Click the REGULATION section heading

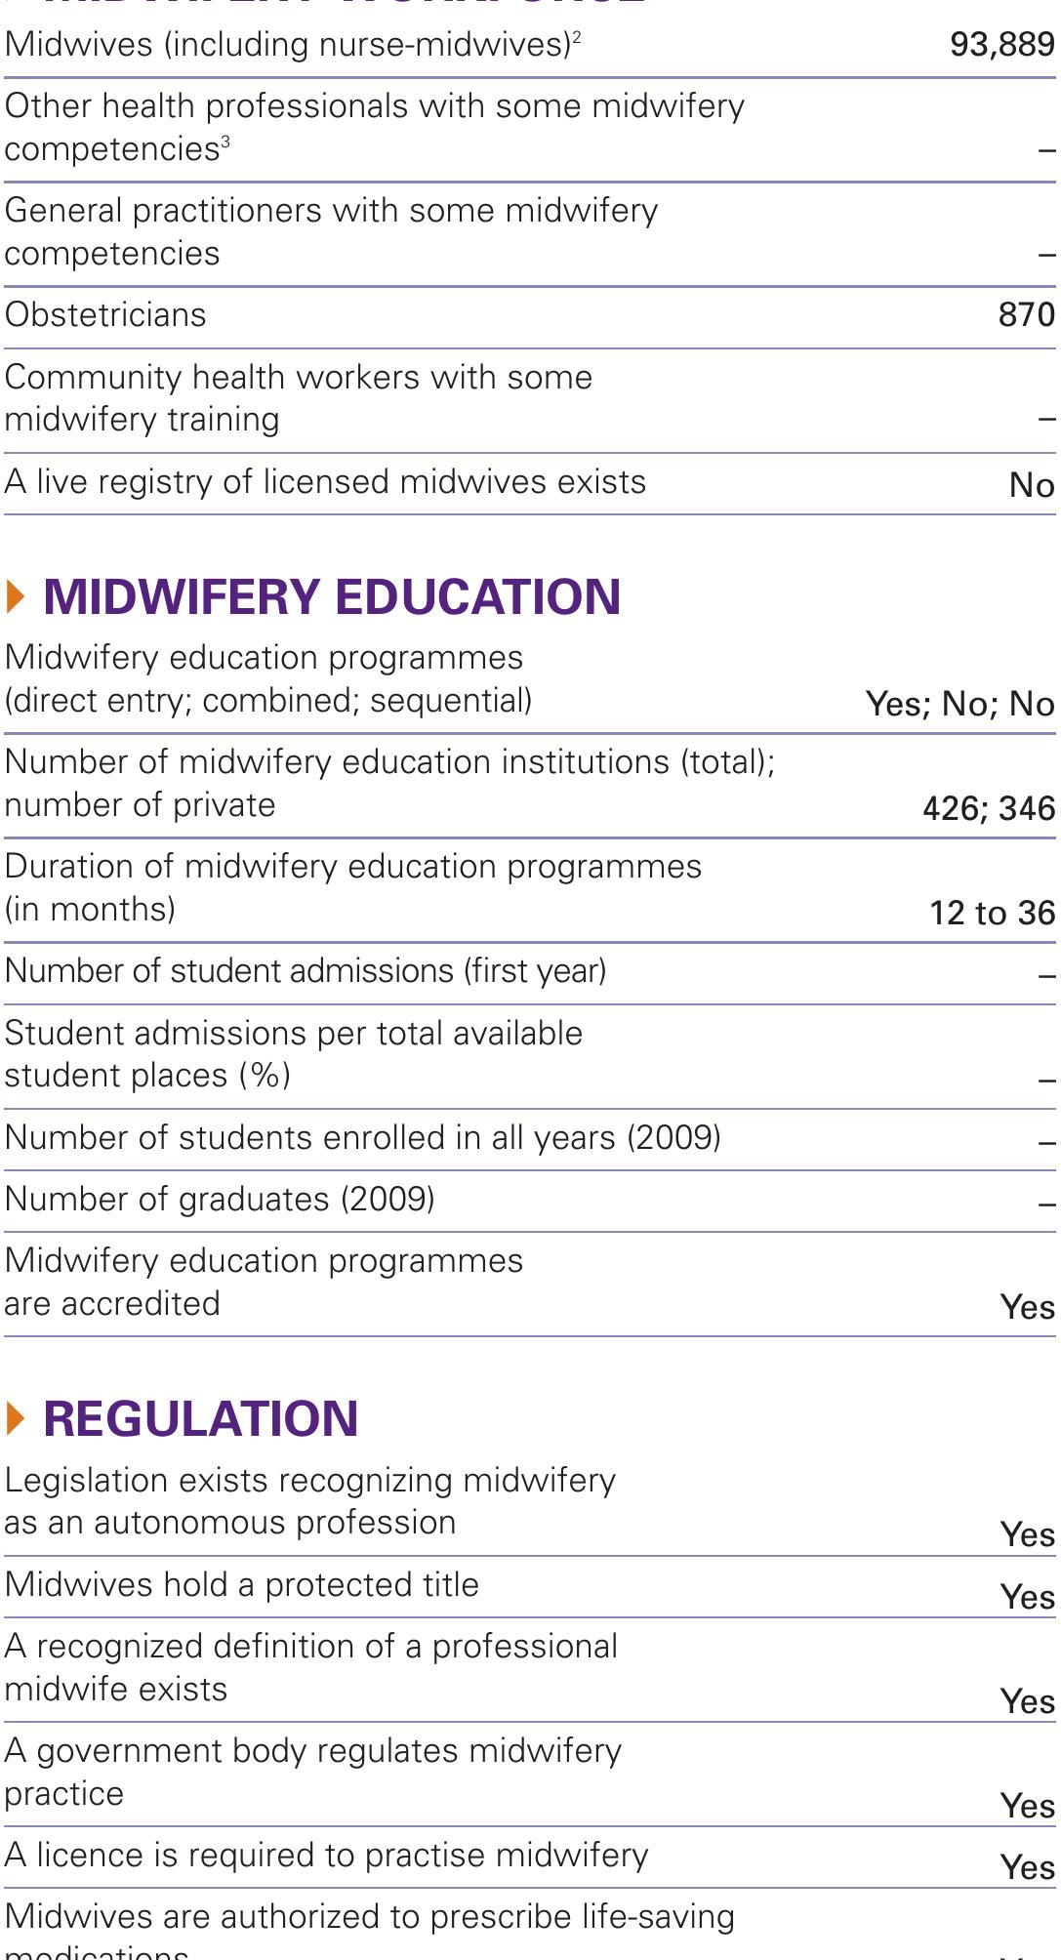coord(200,1418)
